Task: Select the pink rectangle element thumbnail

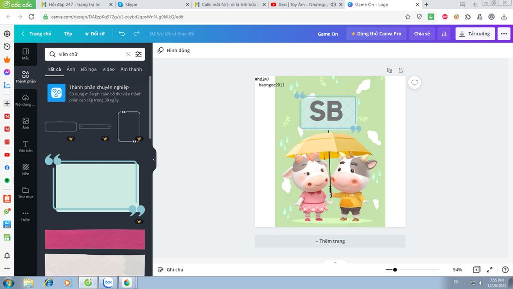Action: click(x=95, y=239)
